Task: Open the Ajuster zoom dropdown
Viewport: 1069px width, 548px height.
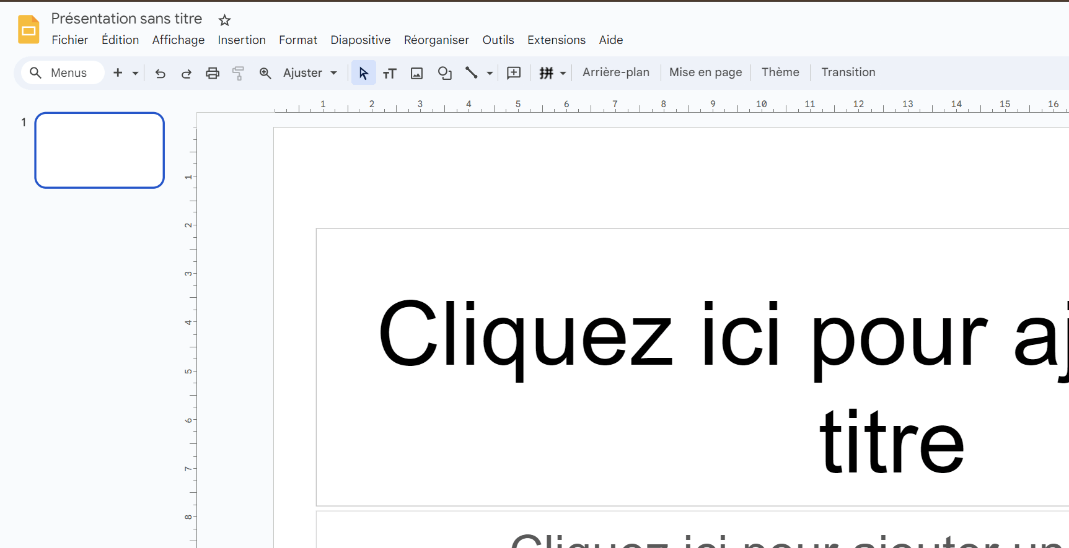Action: 310,73
